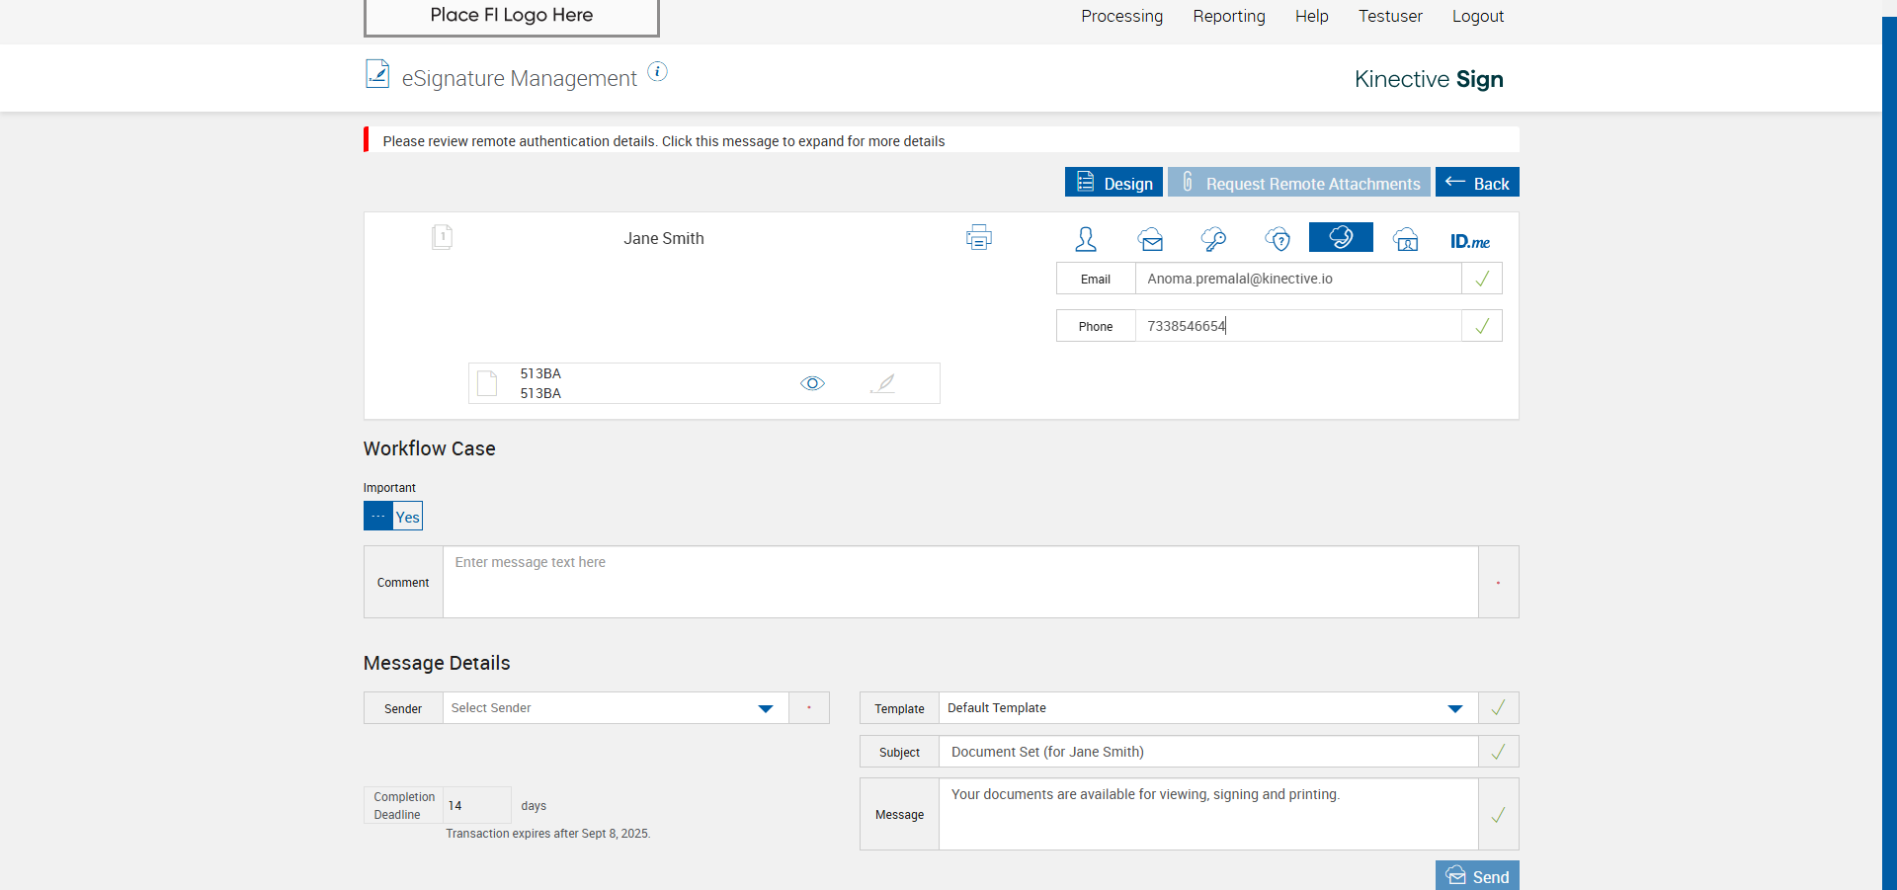The height and width of the screenshot is (890, 1897).
Task: Pick the cloud shield question-mark authentication icon
Action: 1278,239
